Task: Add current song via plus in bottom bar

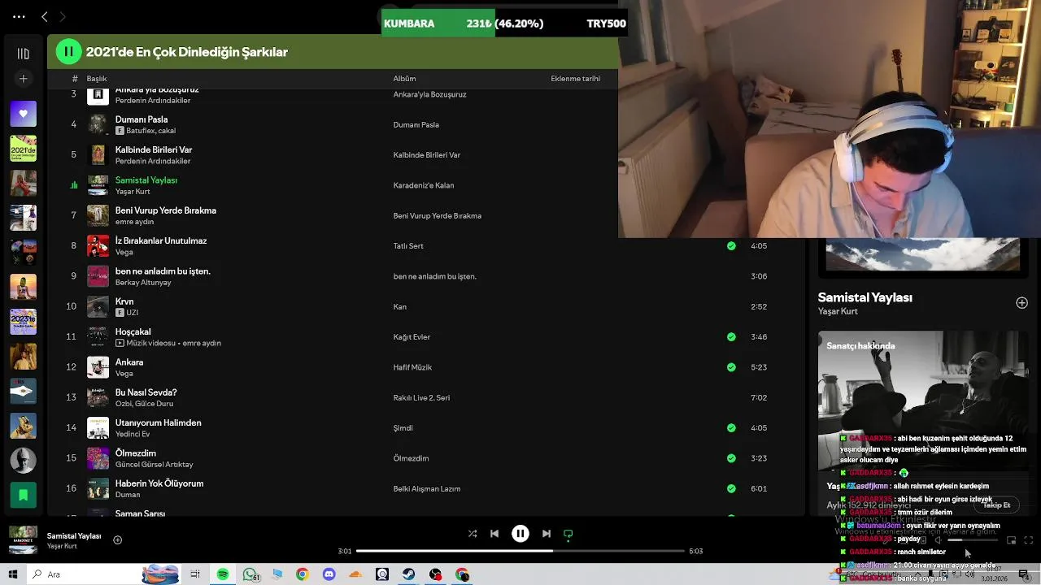Action: click(x=117, y=539)
